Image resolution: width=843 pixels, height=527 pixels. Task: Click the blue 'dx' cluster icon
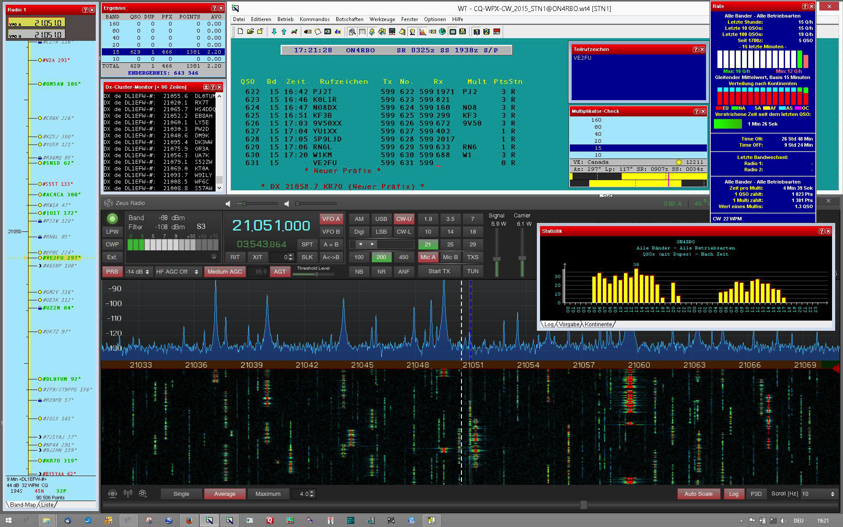coord(338,32)
